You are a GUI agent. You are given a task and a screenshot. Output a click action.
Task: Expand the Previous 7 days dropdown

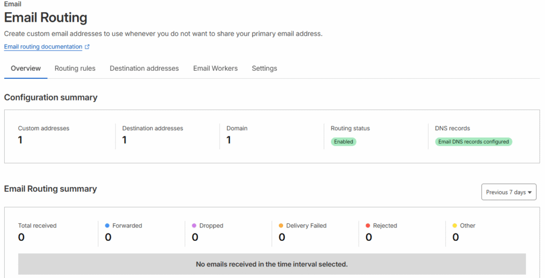click(508, 192)
